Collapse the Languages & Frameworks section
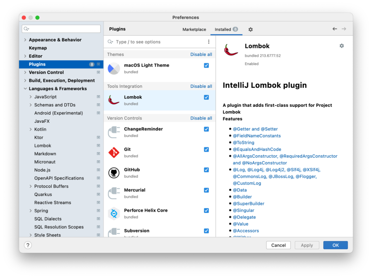372x278 pixels. pyautogui.click(x=25, y=89)
